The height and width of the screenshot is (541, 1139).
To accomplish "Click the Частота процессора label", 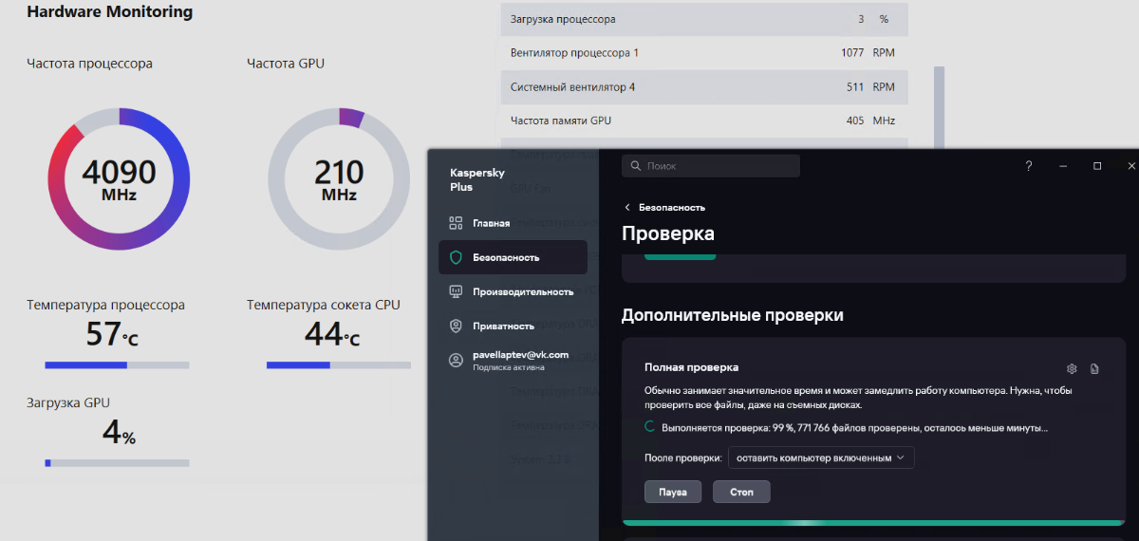I will tap(89, 64).
